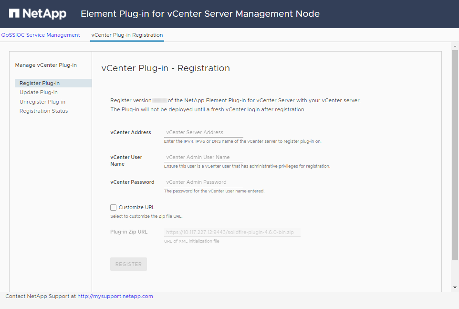The image size is (459, 309).
Task: Open Register Plug-in in the sidebar
Action: (x=40, y=83)
